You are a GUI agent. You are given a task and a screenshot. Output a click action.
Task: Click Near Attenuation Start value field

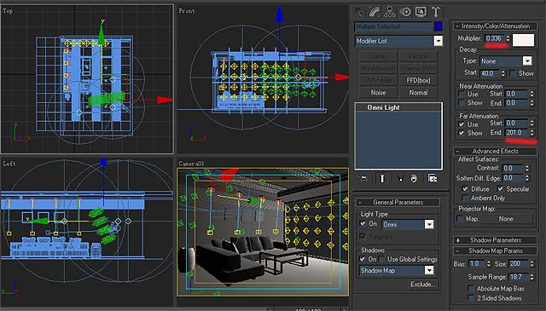[x=516, y=94]
